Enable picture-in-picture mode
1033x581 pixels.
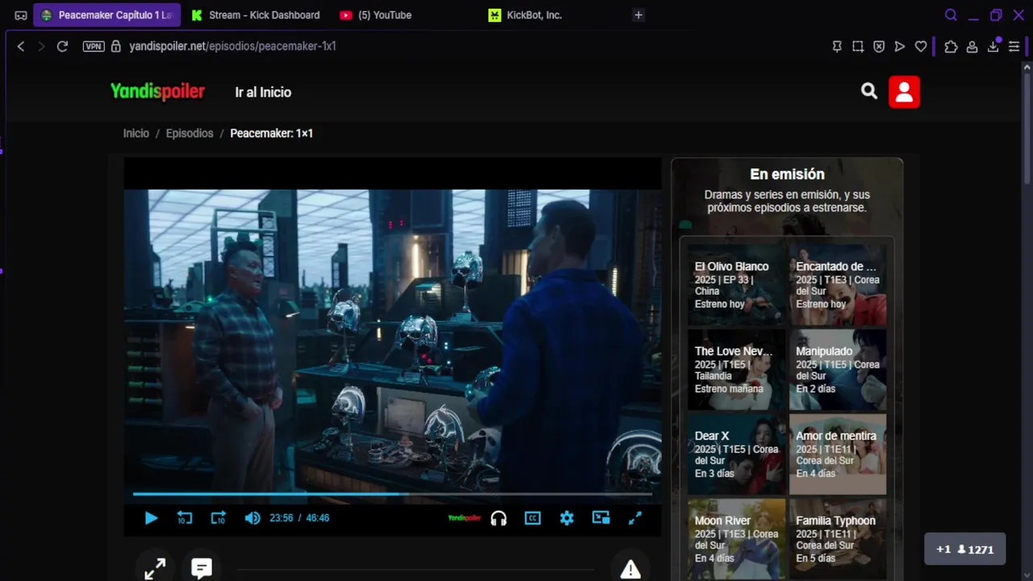pyautogui.click(x=600, y=518)
